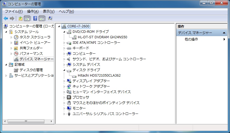Click the ヒューマン インターフェイス デバイス icon
Viewport: 230px width, 133px height.
coord(69,92)
